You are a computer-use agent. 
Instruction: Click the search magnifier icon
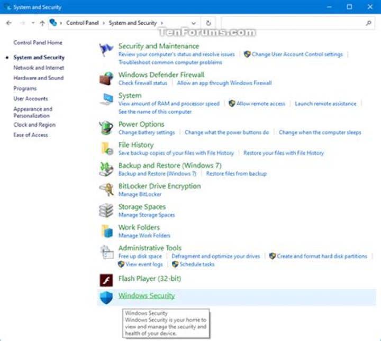pos(369,23)
